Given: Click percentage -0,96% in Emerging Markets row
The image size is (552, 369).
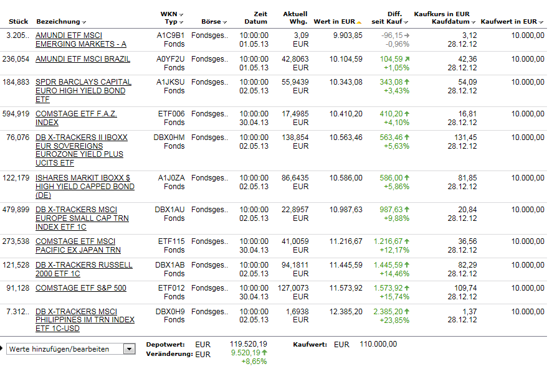Looking at the screenshot, I should 397,44.
